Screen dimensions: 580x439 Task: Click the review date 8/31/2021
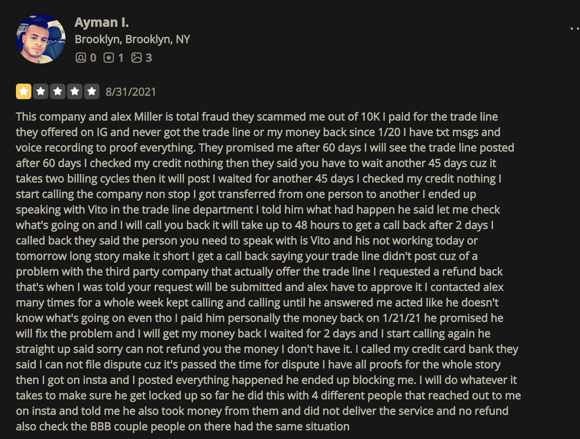click(x=131, y=92)
